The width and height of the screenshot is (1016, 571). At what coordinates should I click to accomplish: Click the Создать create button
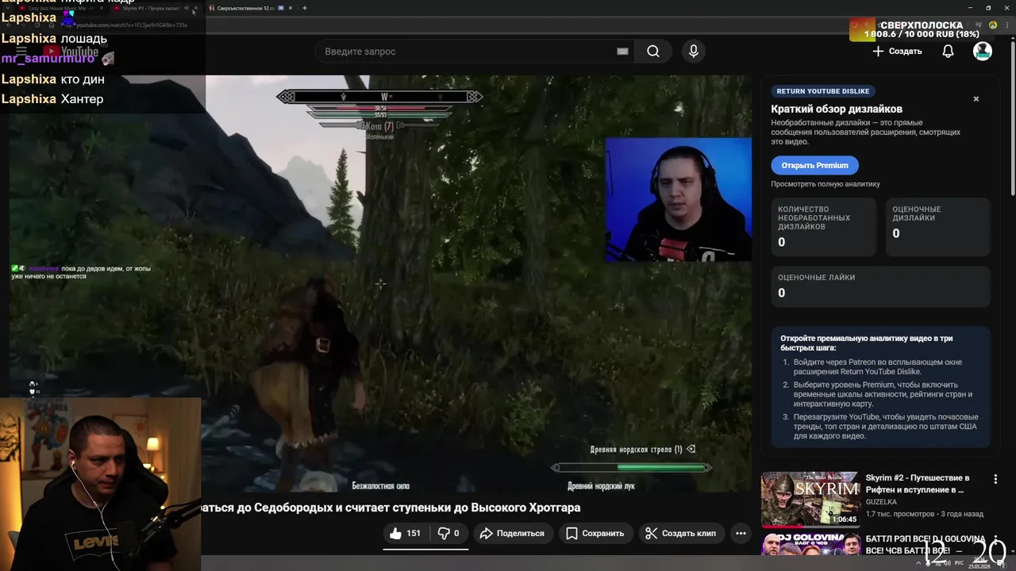click(x=897, y=52)
